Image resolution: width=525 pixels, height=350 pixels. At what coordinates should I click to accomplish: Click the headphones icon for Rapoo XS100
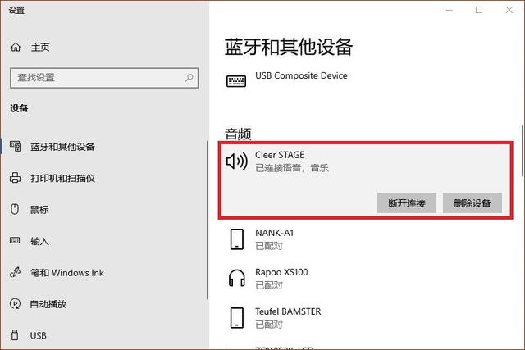237,279
